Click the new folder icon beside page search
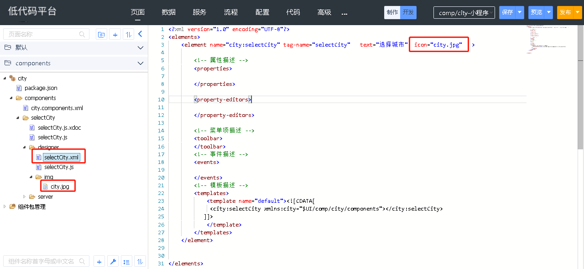584x269 pixels. 101,34
